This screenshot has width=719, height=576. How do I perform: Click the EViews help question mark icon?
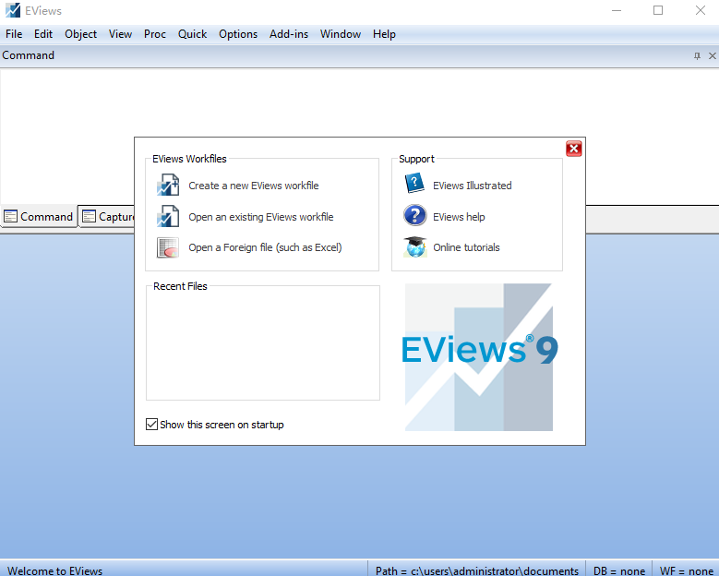pos(414,216)
